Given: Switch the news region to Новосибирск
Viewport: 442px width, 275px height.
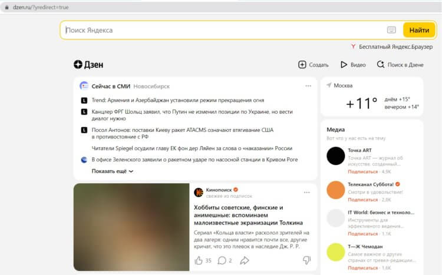Looking at the screenshot, I should [x=151, y=86].
